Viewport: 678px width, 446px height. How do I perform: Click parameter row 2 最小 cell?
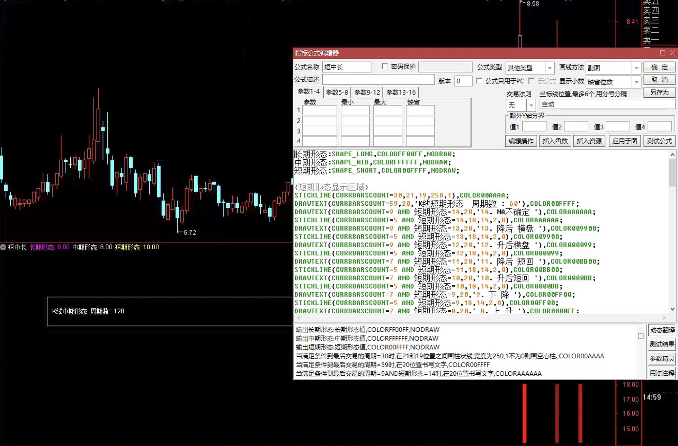(355, 121)
